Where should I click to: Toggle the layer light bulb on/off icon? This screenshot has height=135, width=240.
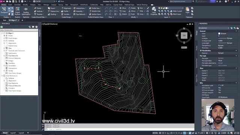click(159, 8)
